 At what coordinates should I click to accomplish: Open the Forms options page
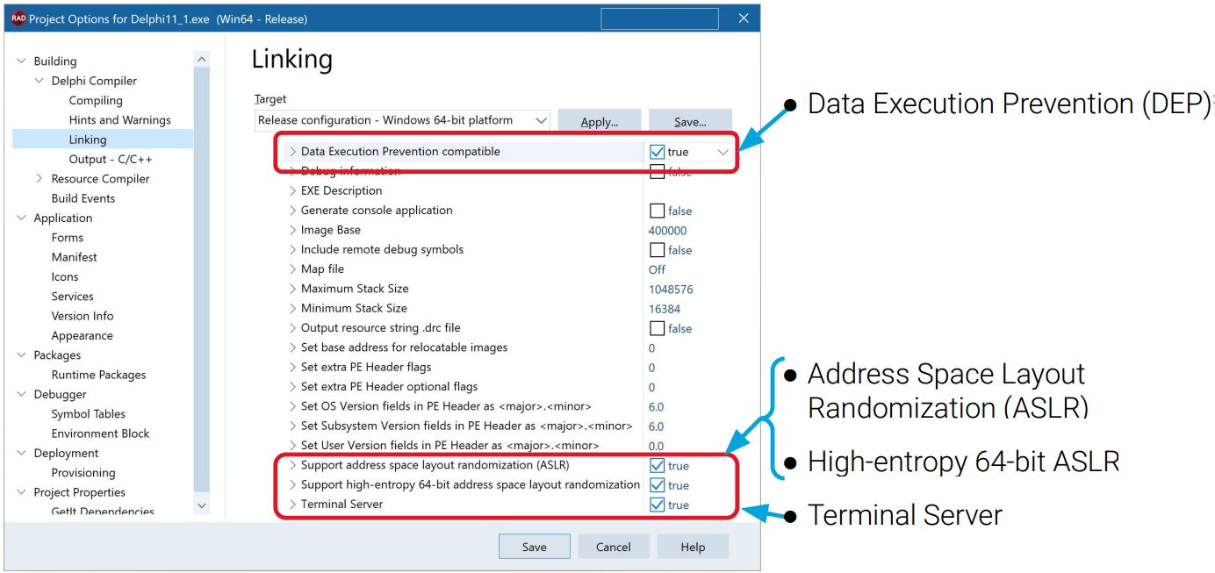pyautogui.click(x=68, y=237)
